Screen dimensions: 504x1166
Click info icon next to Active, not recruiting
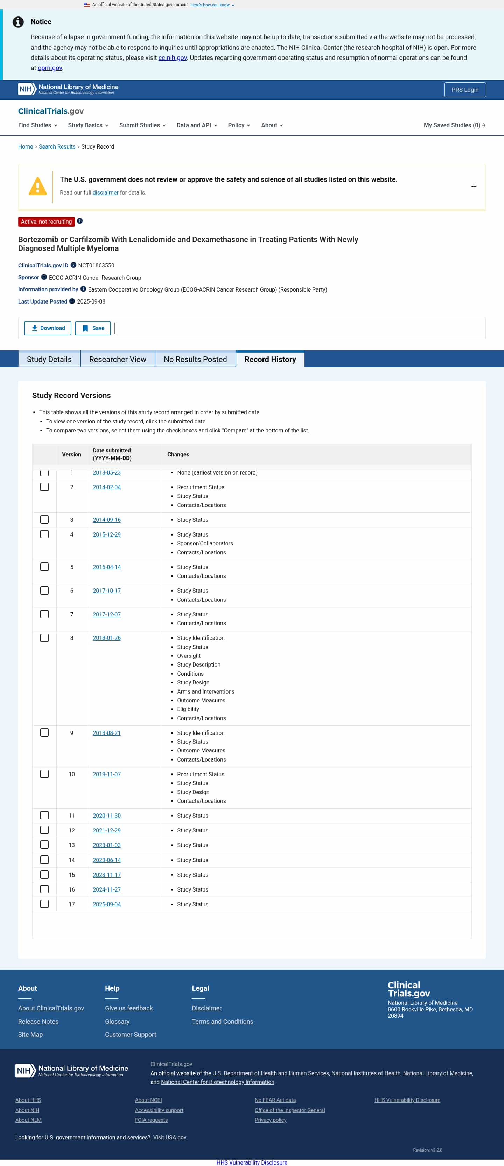pyautogui.click(x=79, y=221)
